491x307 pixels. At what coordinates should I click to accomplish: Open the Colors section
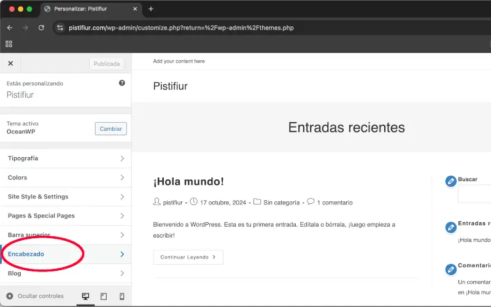(66, 177)
